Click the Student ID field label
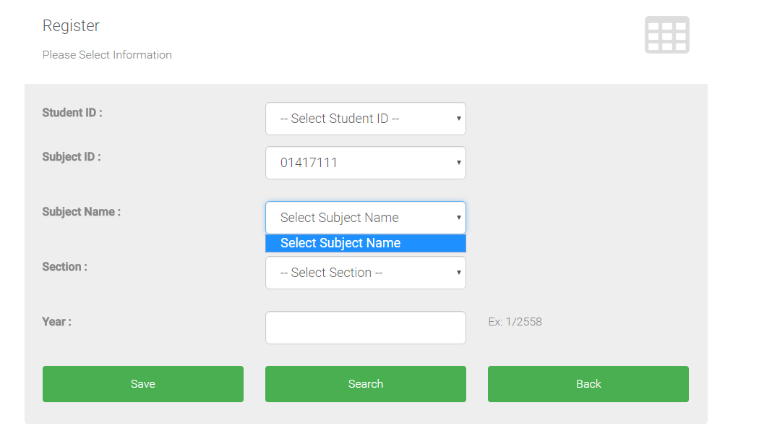759x434 pixels. [72, 113]
